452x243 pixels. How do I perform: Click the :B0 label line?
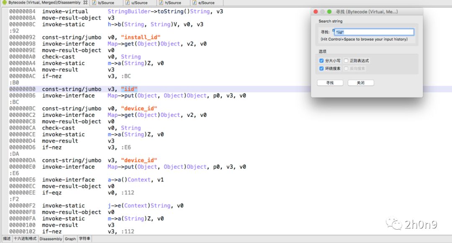pyautogui.click(x=14, y=83)
